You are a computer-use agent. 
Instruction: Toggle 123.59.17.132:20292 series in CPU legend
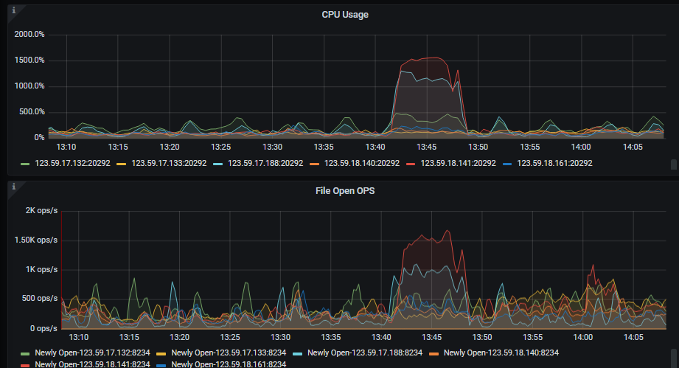(x=72, y=163)
